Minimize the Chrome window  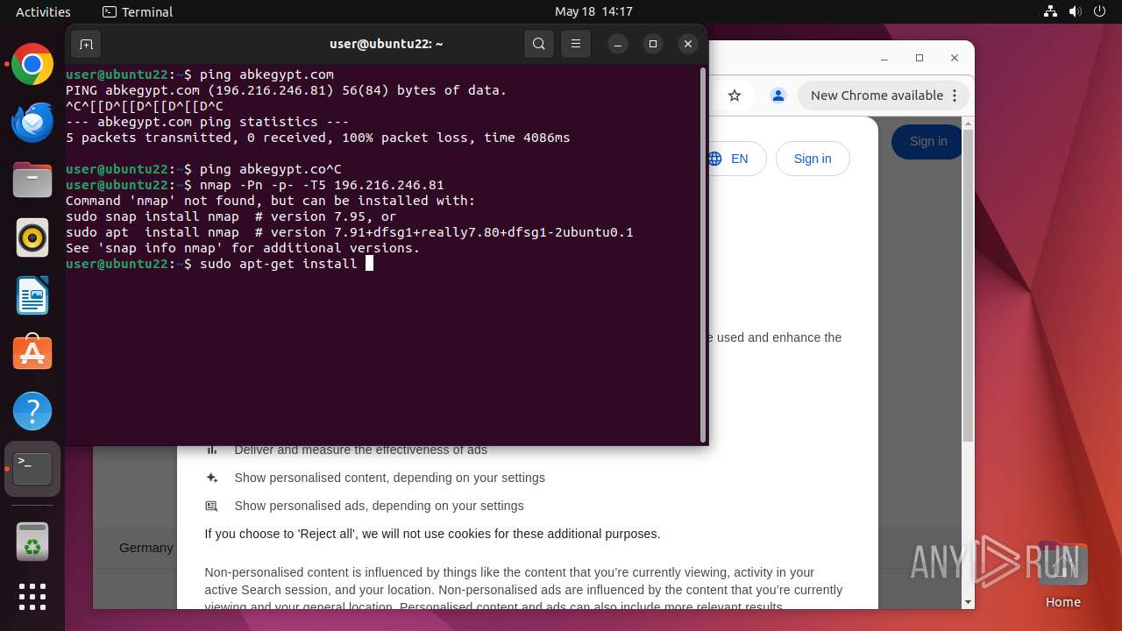coord(884,58)
